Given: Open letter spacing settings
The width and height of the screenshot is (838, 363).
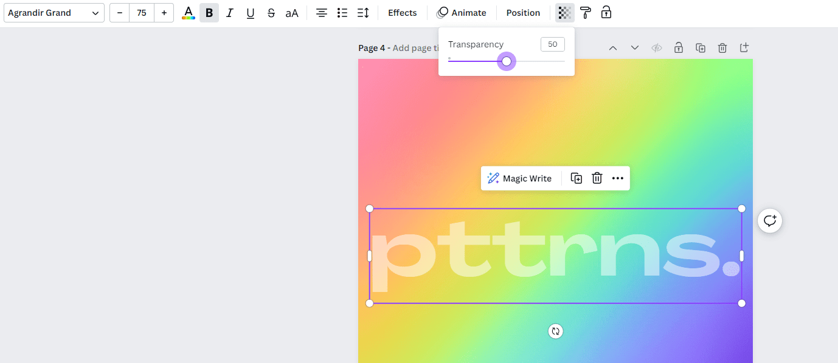Looking at the screenshot, I should point(363,12).
